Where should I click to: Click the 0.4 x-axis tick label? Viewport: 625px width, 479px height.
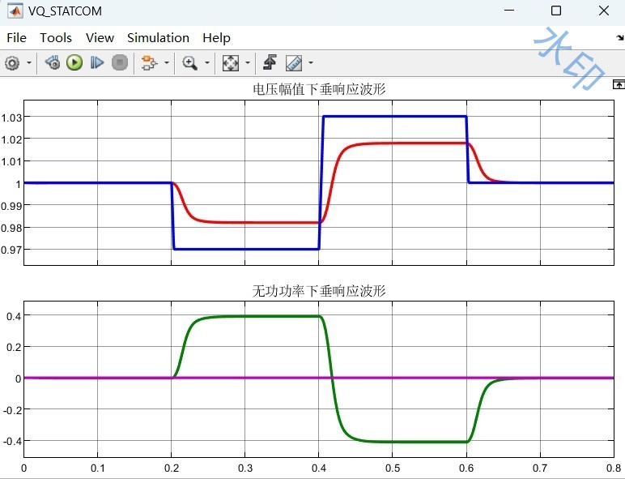coord(319,468)
